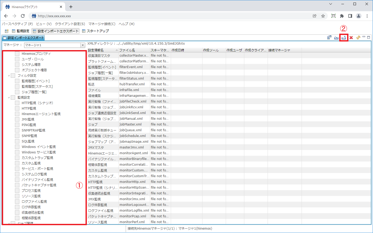Click the browser reload button

pyautogui.click(x=22, y=16)
